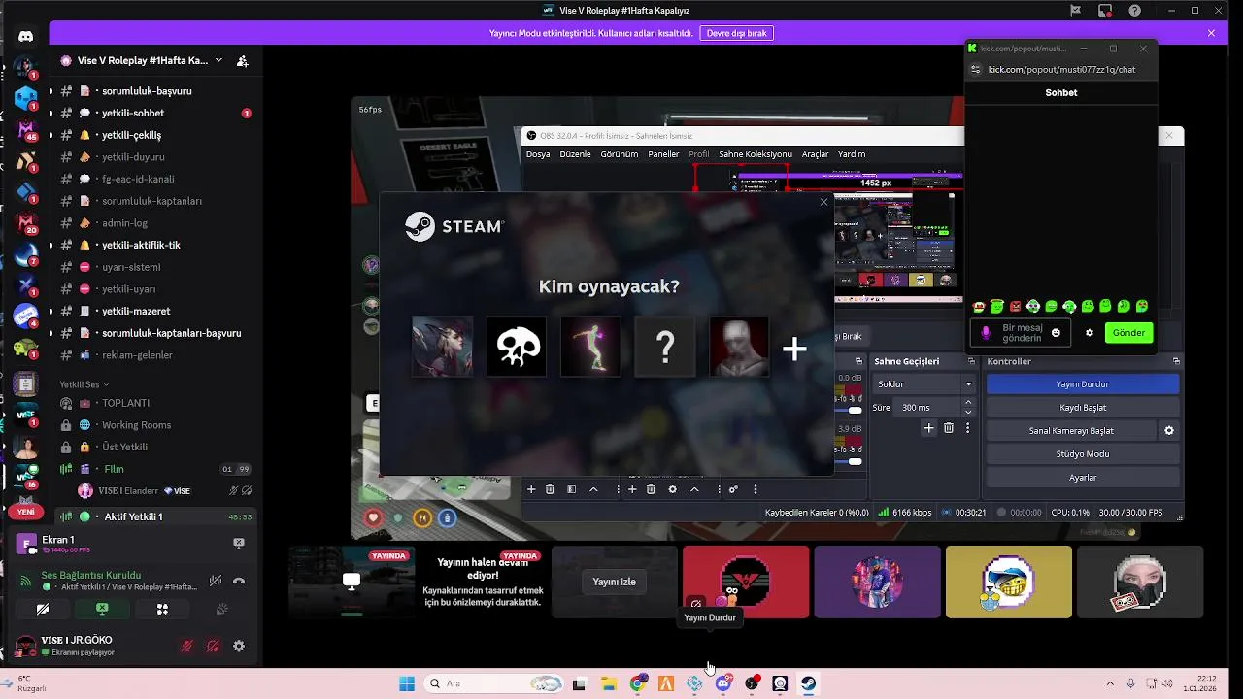The width and height of the screenshot is (1243, 699).
Task: Open Discord user settings gear
Action: point(239,646)
